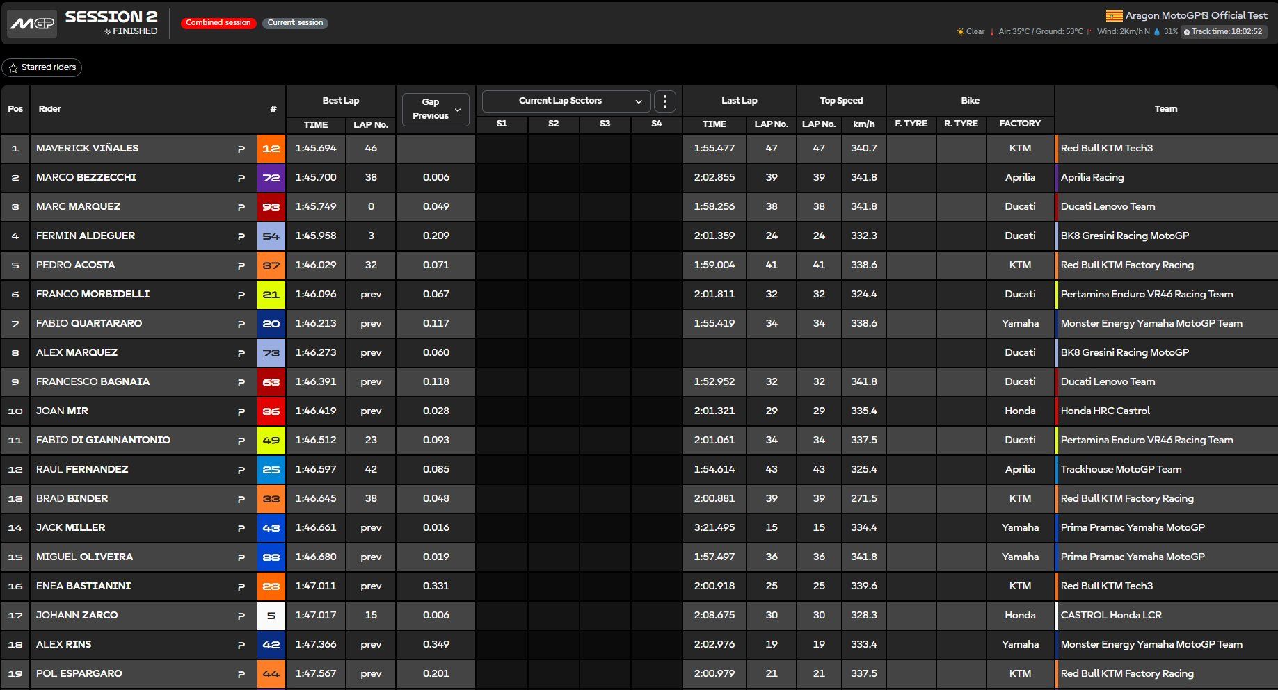Open the Current Lap Sectors dropdown

click(x=566, y=101)
